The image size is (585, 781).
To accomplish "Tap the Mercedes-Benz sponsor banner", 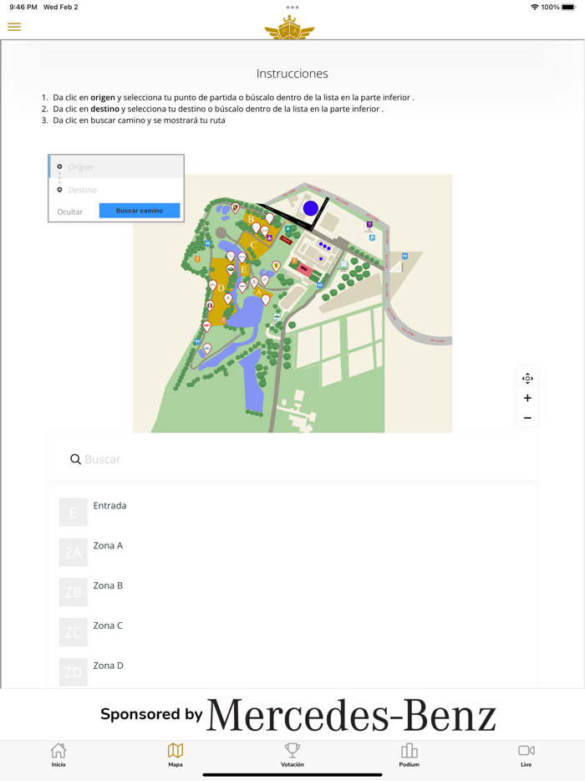I will pos(298,714).
